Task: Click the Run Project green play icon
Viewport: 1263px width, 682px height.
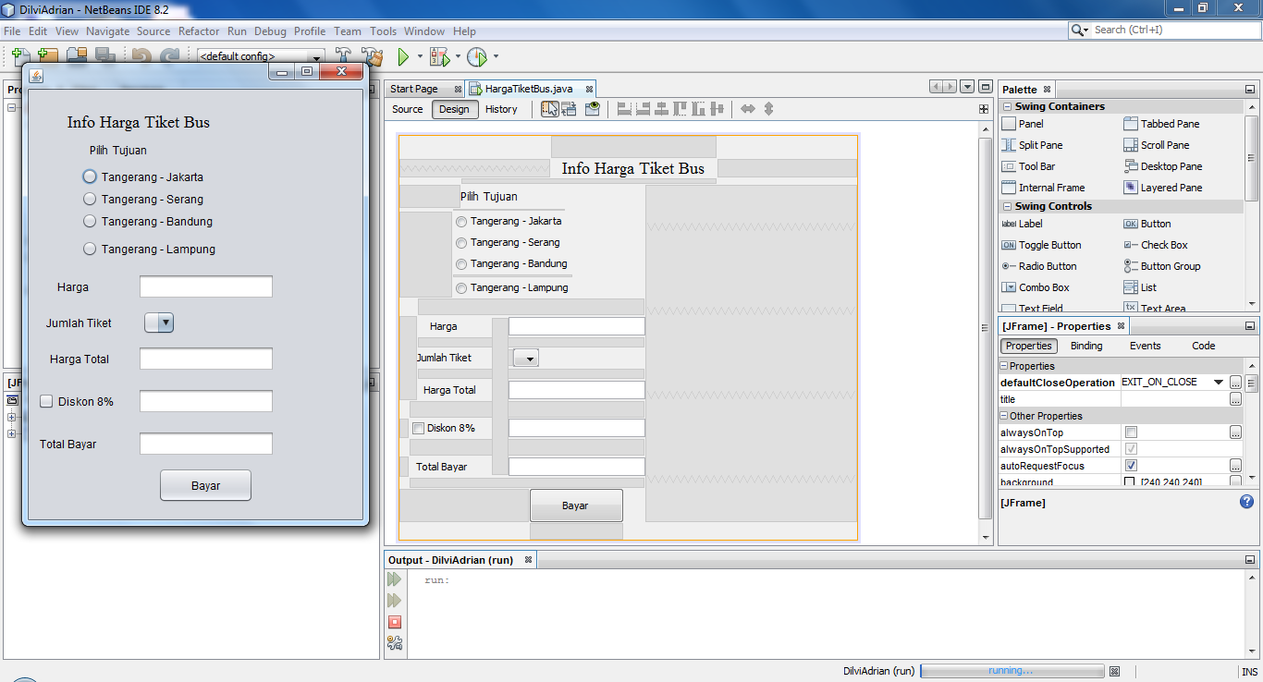Action: pyautogui.click(x=404, y=56)
